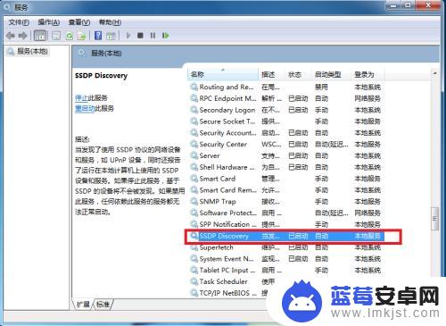Open the 文件(F) menu
446x326 pixels.
[x=19, y=22]
